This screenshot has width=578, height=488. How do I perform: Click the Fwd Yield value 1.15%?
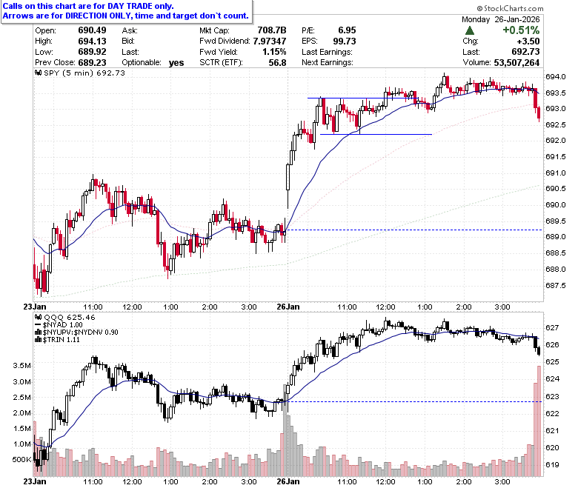(x=274, y=52)
